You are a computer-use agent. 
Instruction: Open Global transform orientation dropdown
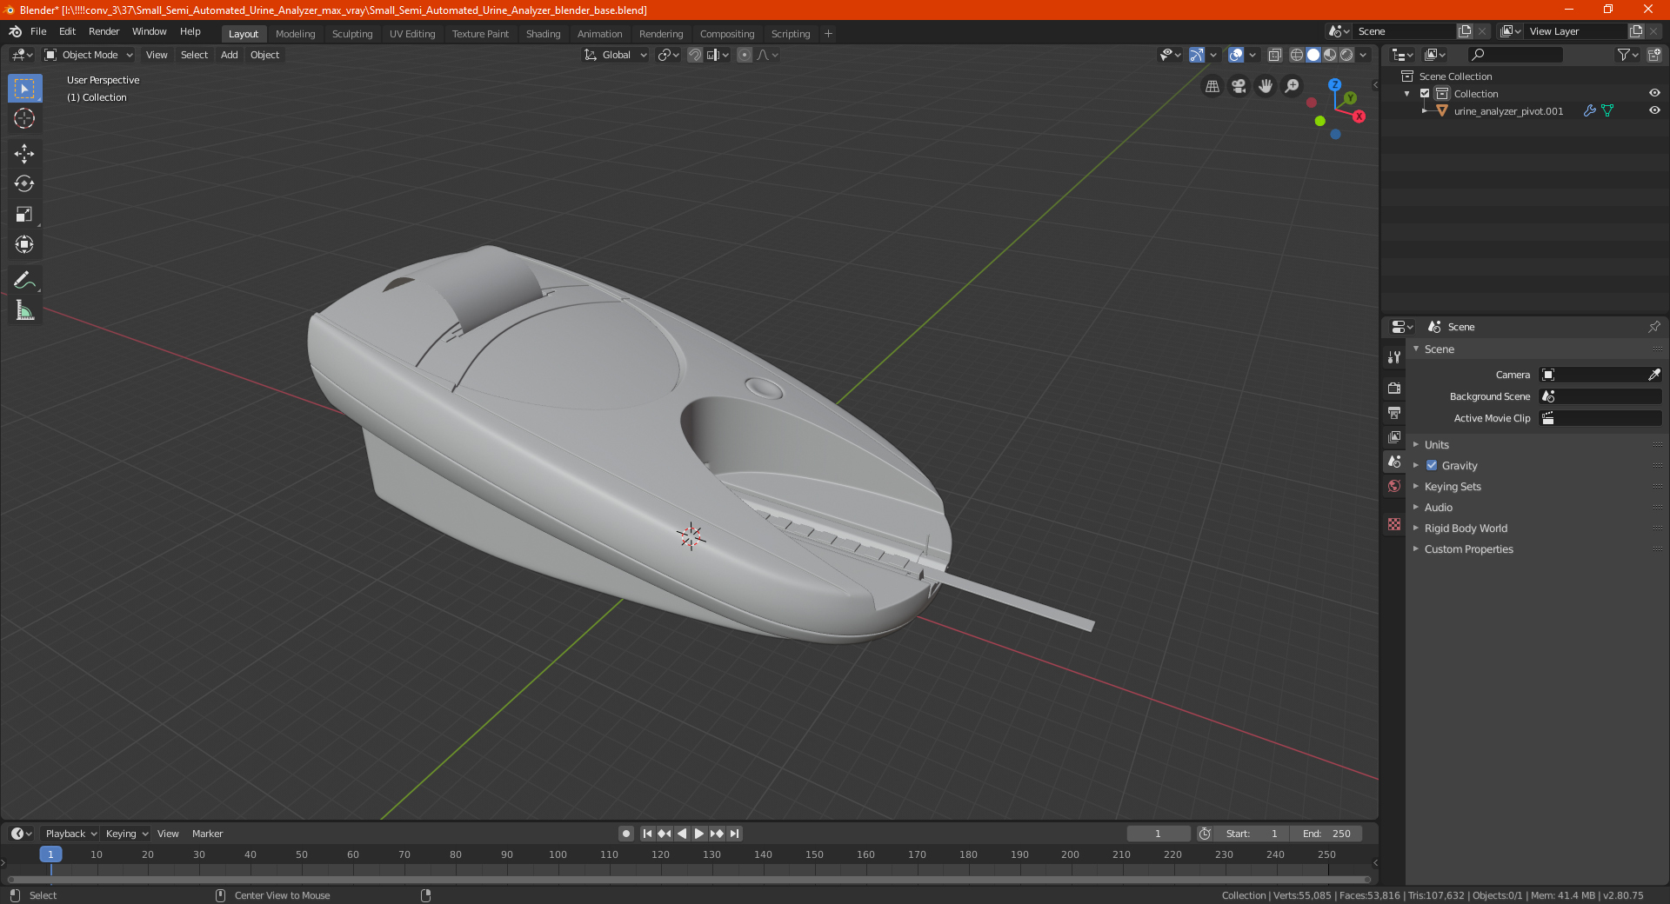coord(616,55)
